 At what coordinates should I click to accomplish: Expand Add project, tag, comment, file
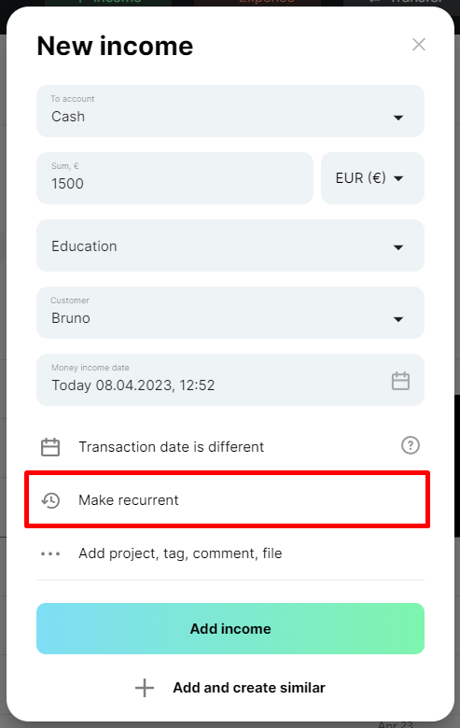click(x=180, y=553)
